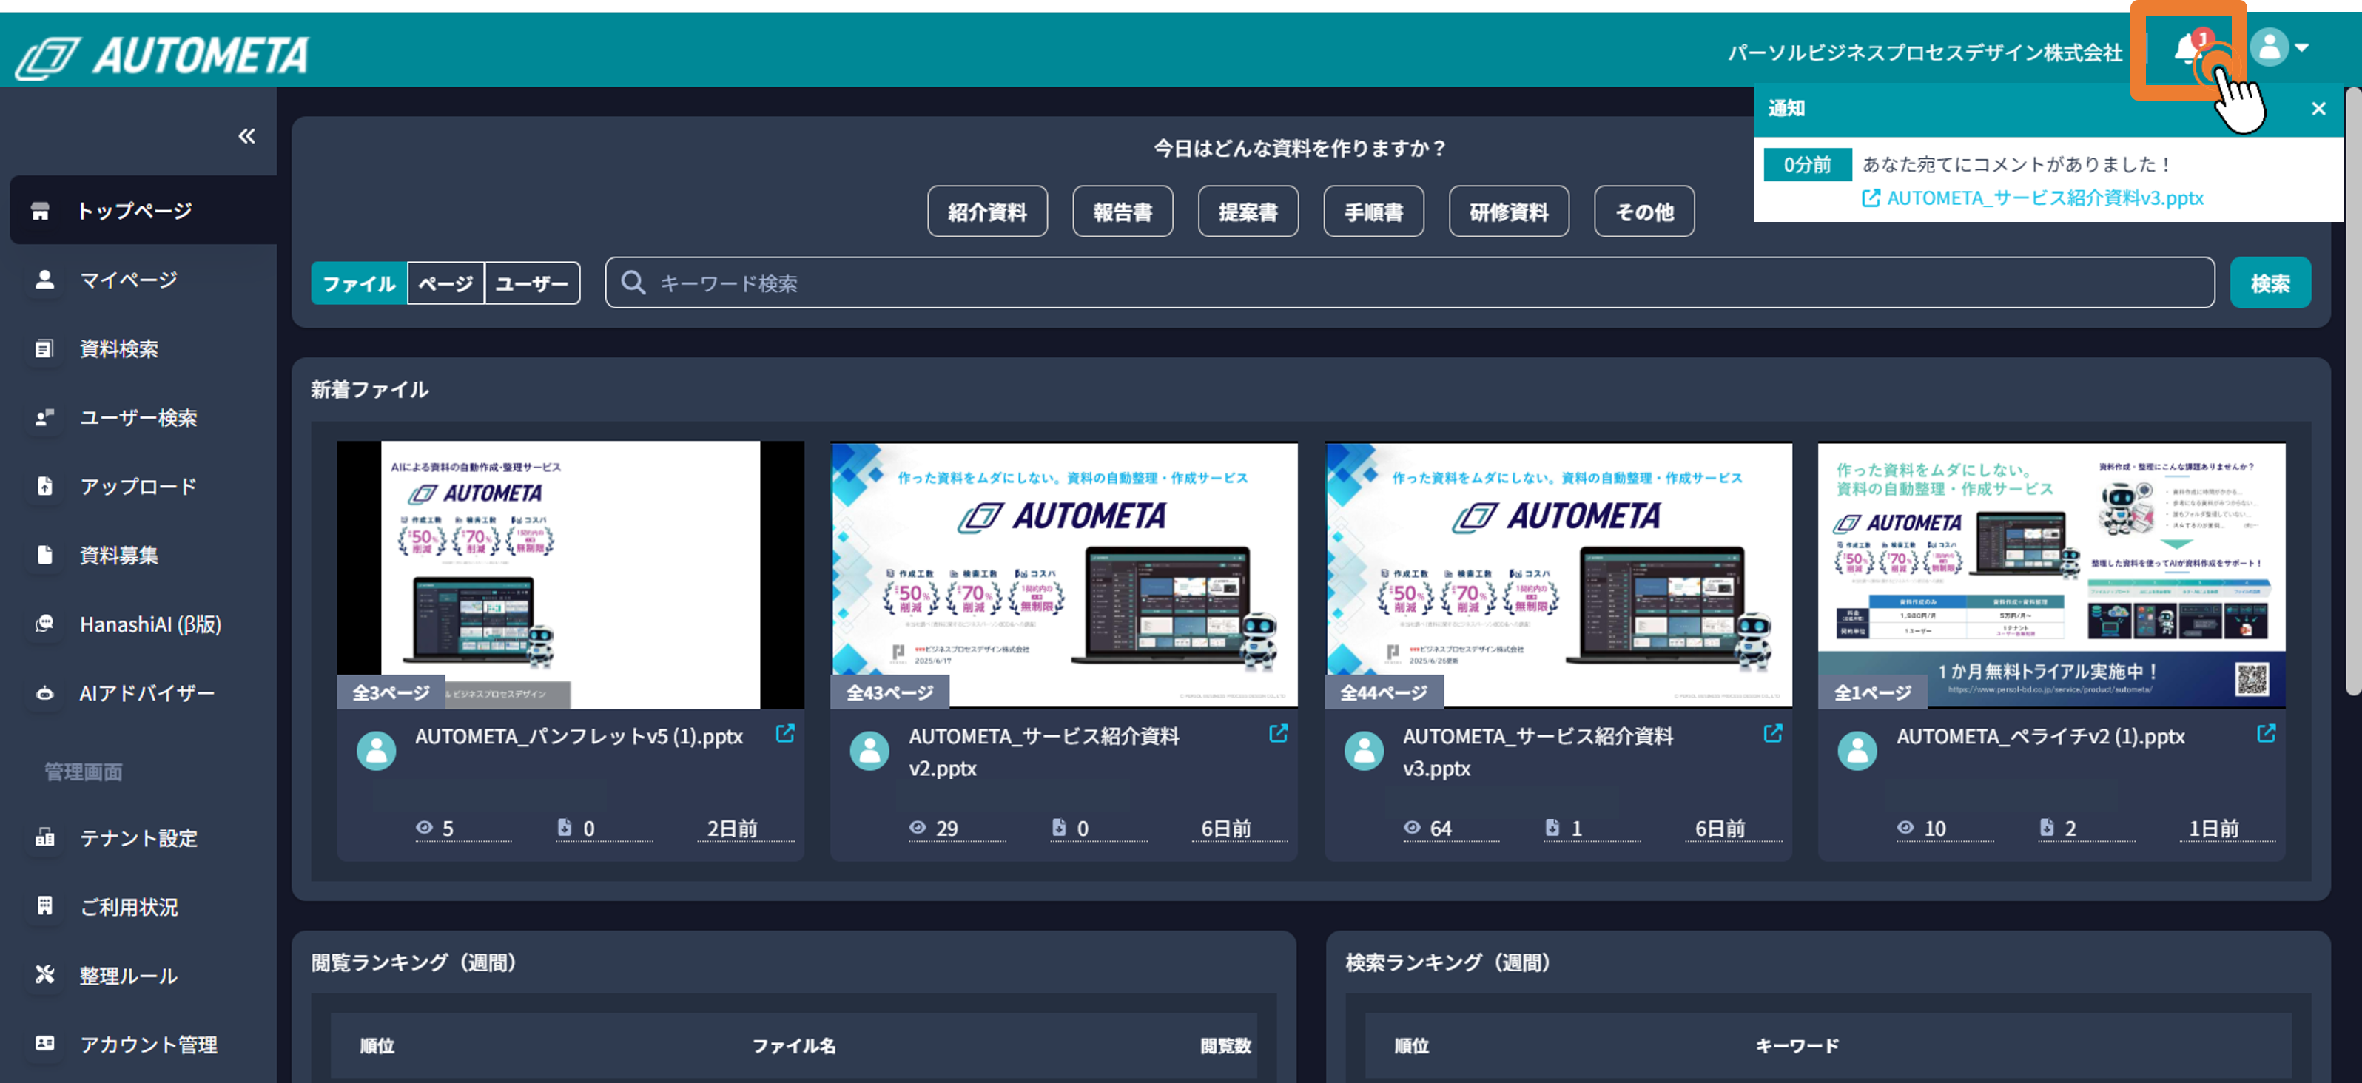Click the AIアドバイザー robot icon
This screenshot has width=2362, height=1083.
44,693
